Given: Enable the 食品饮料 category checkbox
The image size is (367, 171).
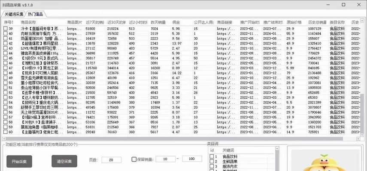Looking at the screenshot, I should [x=212, y=156].
